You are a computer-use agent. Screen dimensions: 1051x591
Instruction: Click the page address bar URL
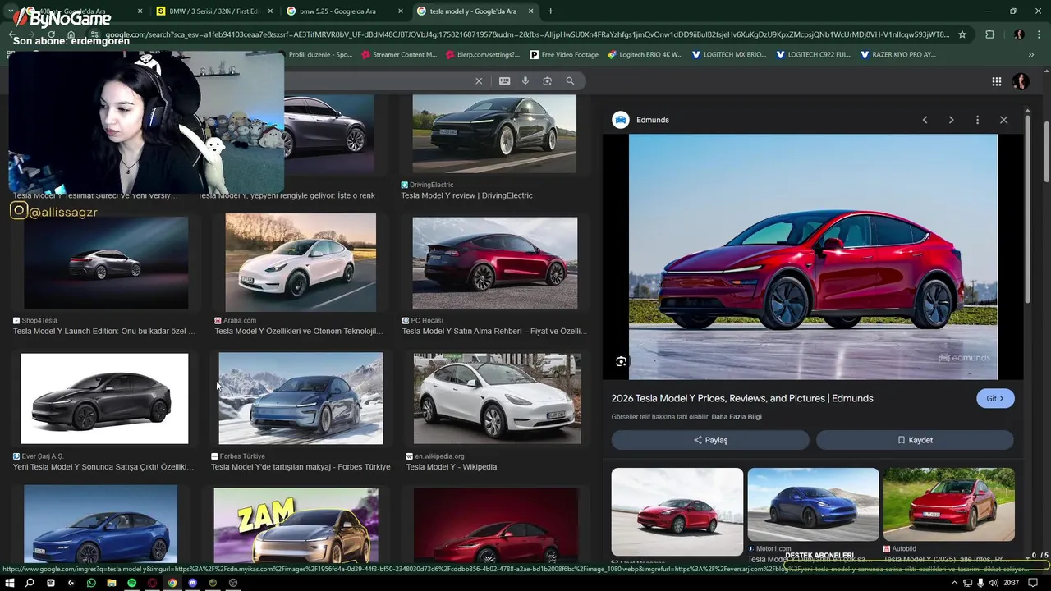pos(525,34)
